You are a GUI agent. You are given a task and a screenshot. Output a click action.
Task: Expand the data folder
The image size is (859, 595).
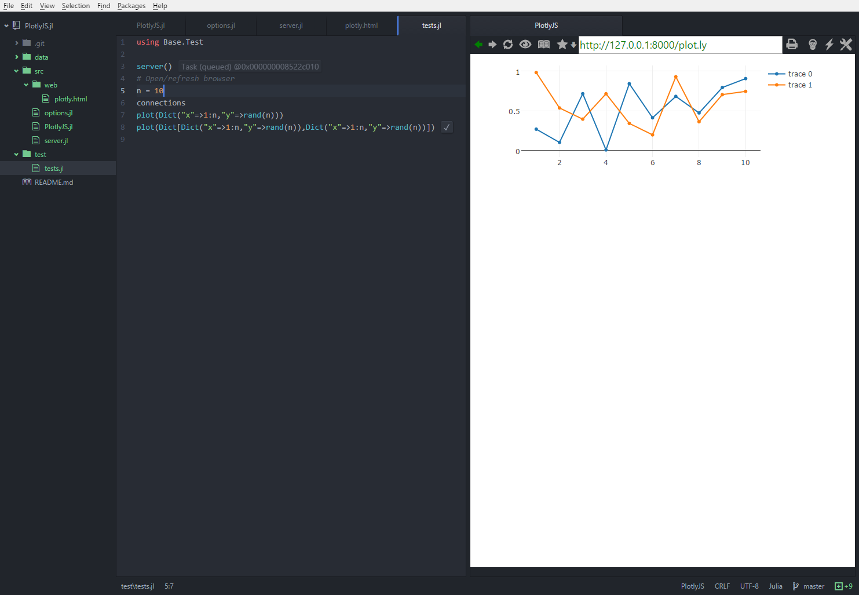pyautogui.click(x=17, y=57)
